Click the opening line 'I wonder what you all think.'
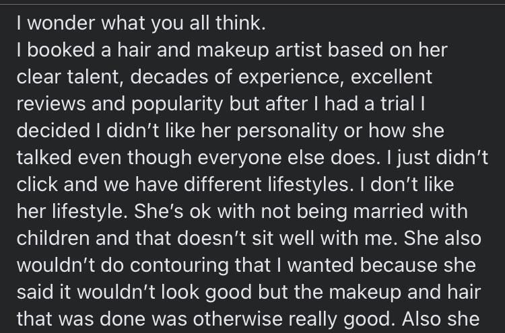This screenshot has width=505, height=333. (x=141, y=24)
